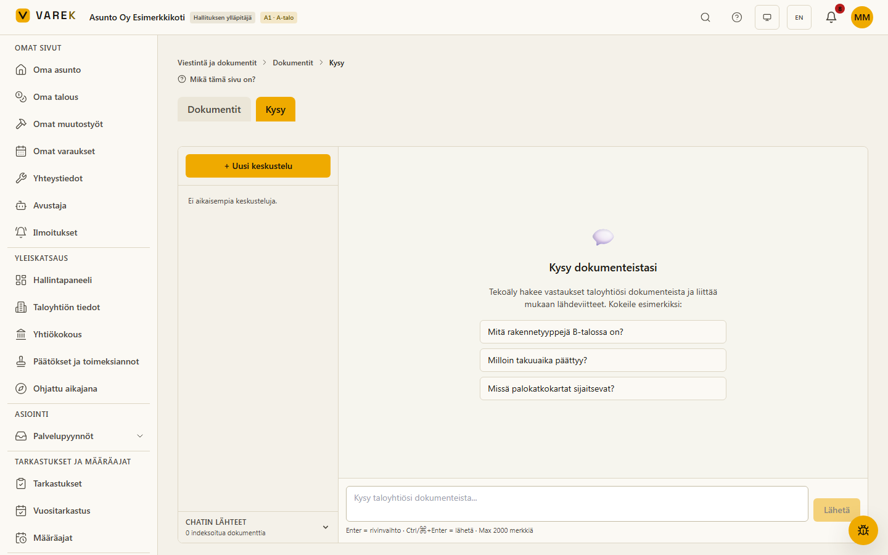
Task: Open the help question mark icon
Action: (737, 17)
